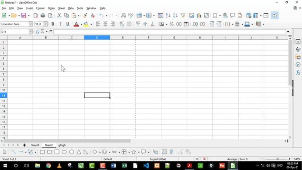Open the File menu
Image resolution: width=302 pixels, height=170 pixels.
point(4,8)
